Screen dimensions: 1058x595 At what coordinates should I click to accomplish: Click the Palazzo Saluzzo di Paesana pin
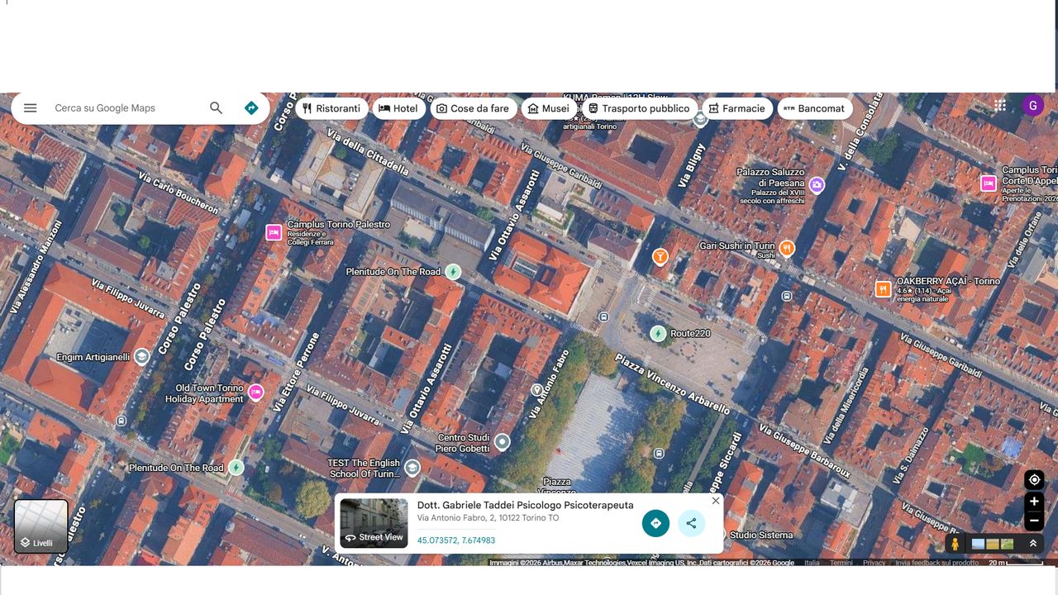coord(817,185)
